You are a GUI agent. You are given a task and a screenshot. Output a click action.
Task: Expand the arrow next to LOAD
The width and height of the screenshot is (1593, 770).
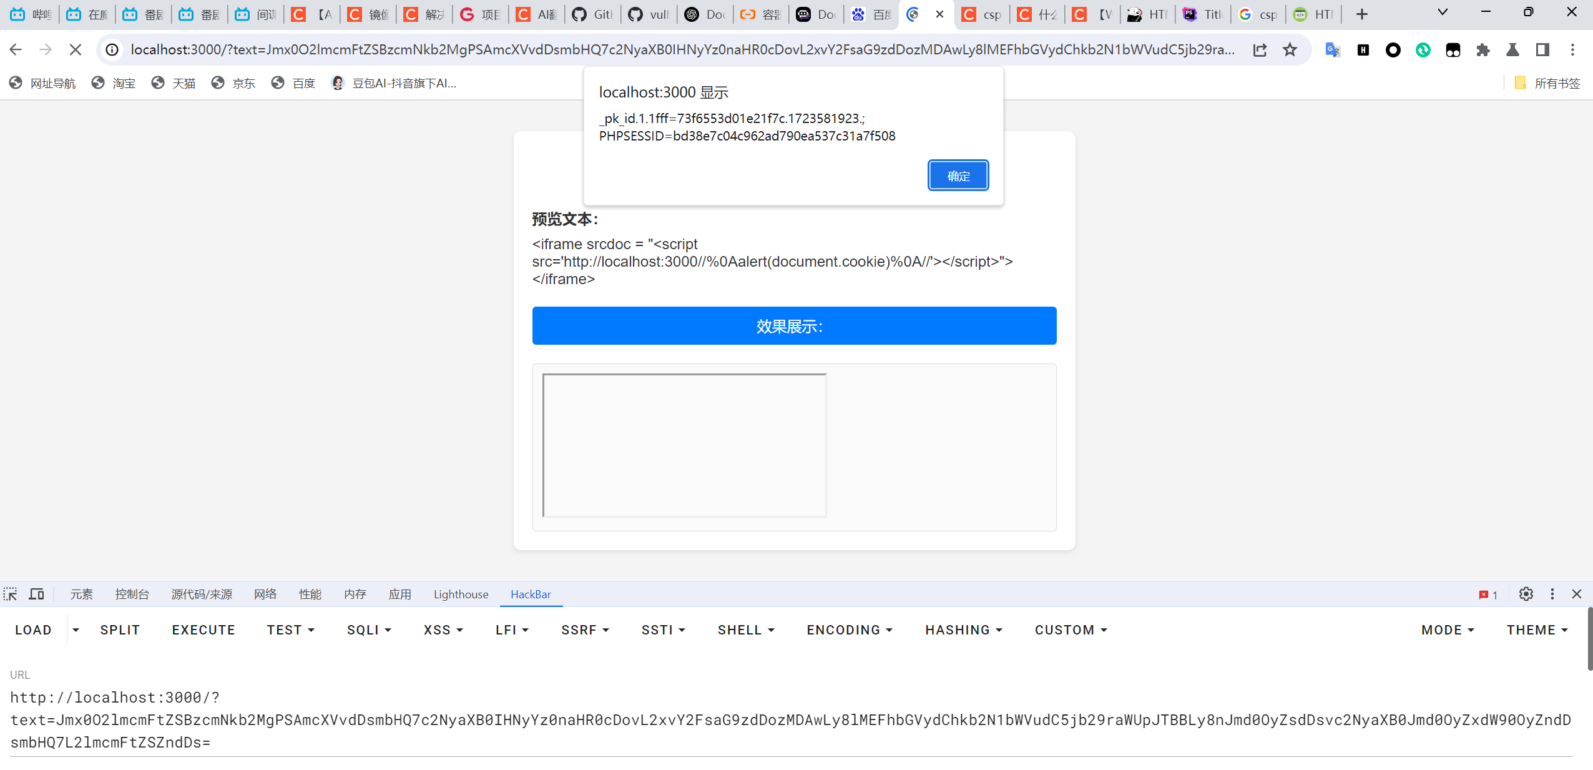click(76, 630)
